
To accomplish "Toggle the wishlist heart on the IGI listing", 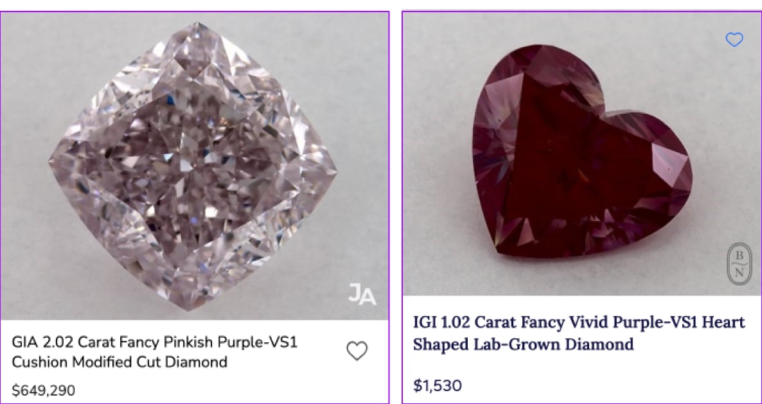I will coord(734,40).
